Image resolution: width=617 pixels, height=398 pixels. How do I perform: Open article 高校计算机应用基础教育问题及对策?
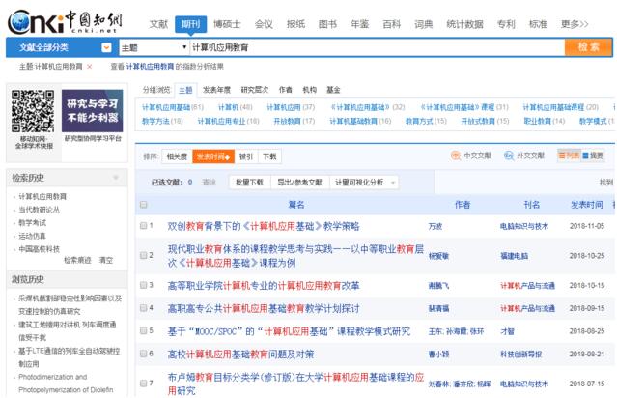coord(240,355)
